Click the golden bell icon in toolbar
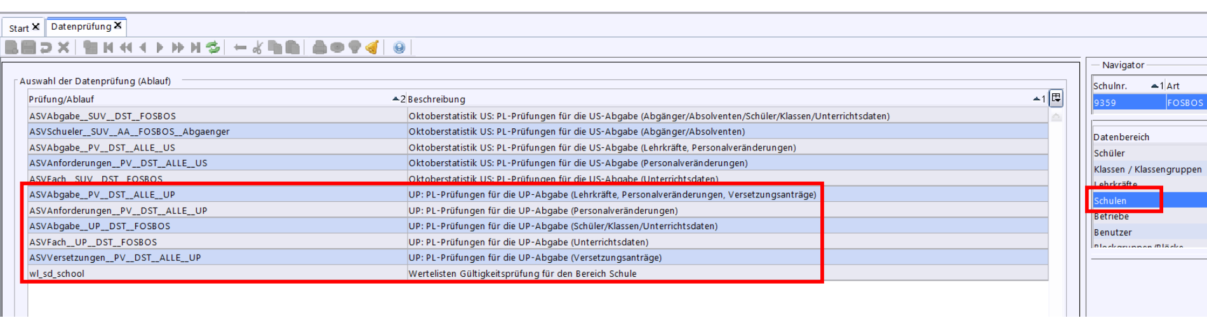1207x318 pixels. (372, 48)
